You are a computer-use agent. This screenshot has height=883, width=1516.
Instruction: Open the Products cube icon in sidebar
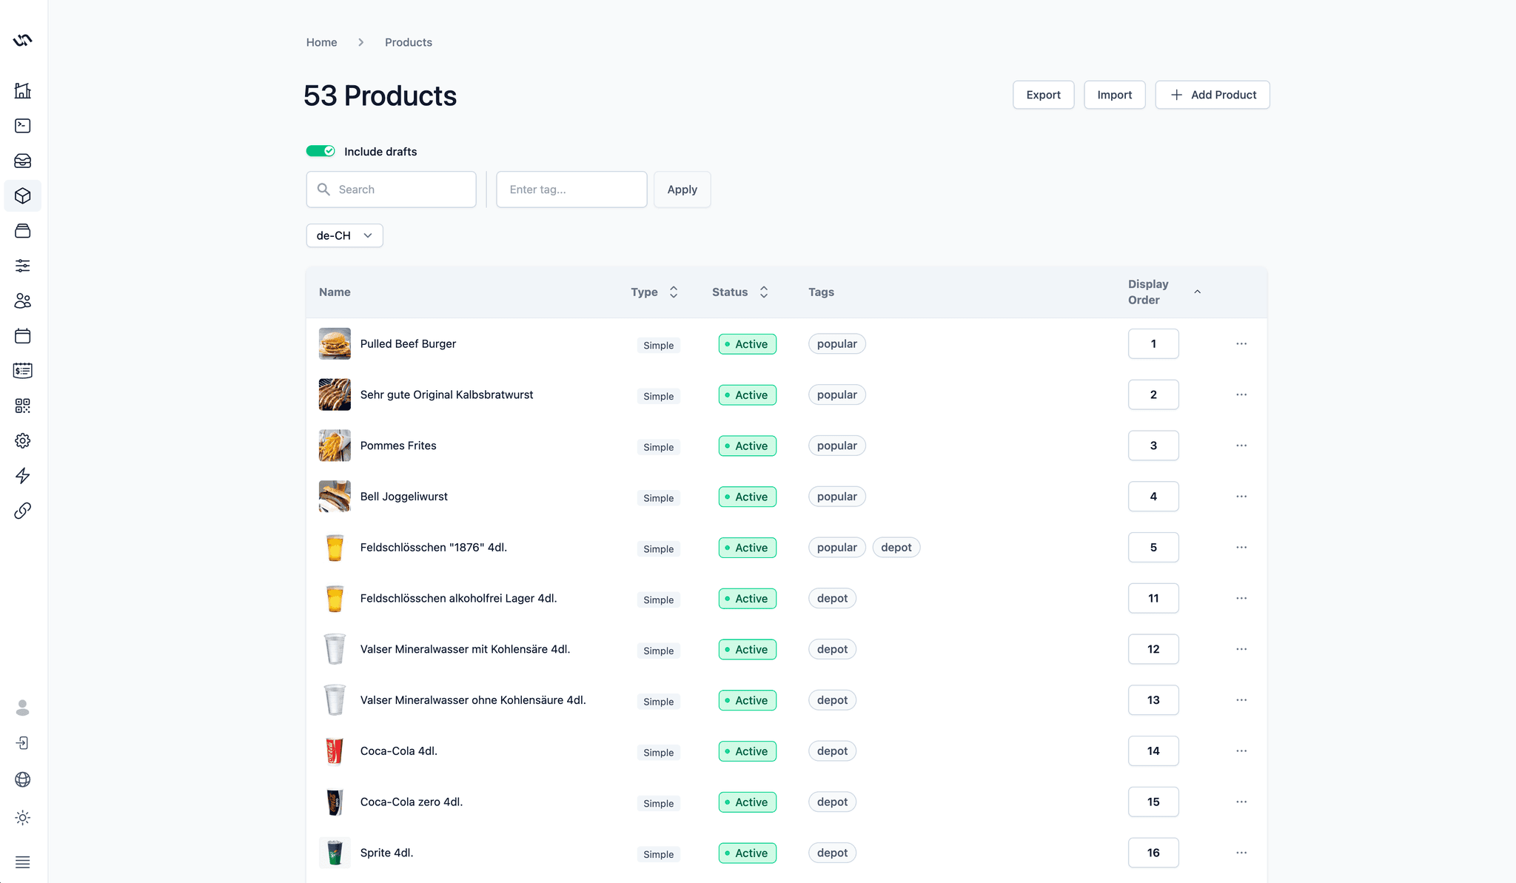pyautogui.click(x=22, y=195)
